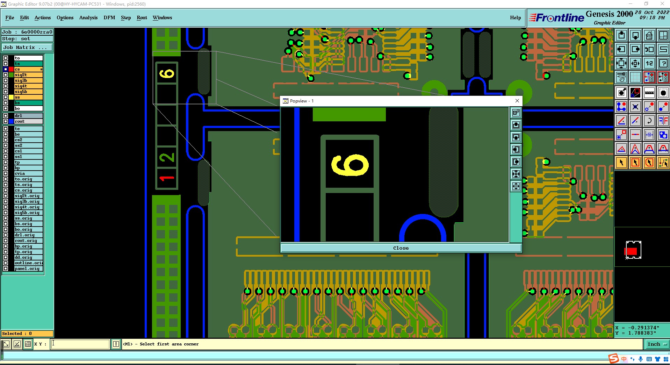Image resolution: width=670 pixels, height=365 pixels.
Task: Click the Home view house icon
Action: coord(649,35)
